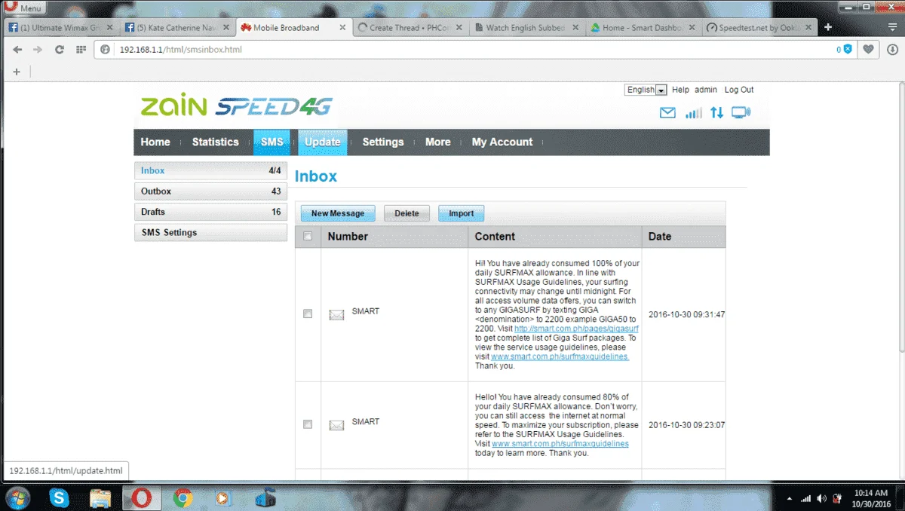Screen dimensions: 905x511
Task: Click the New Message button
Action: click(x=338, y=213)
